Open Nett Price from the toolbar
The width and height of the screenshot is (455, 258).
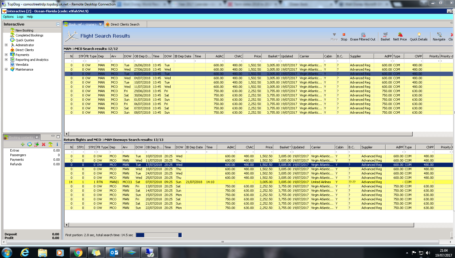coord(400,35)
